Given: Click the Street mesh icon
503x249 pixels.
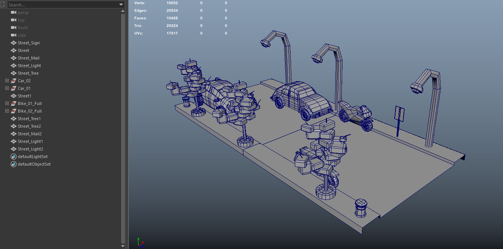Looking at the screenshot, I should 14,51.
